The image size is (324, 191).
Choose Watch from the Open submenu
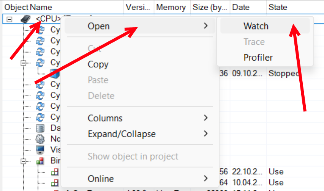point(256,26)
